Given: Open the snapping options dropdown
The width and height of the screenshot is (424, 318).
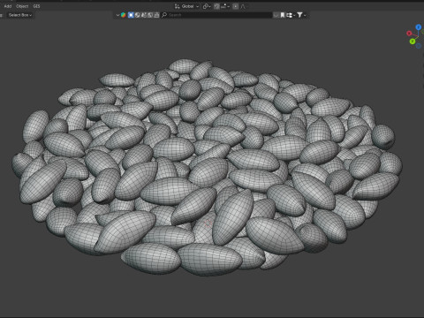Looking at the screenshot, I should (225, 6).
